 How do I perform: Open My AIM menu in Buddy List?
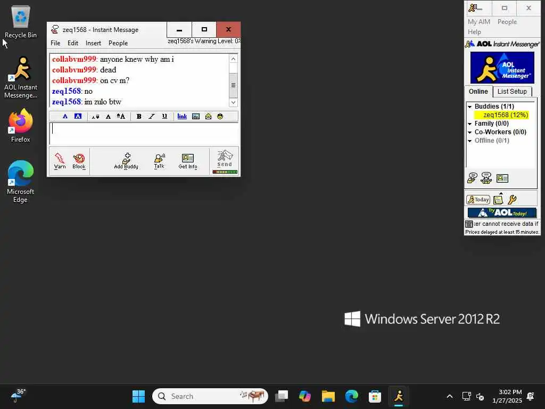pos(478,21)
